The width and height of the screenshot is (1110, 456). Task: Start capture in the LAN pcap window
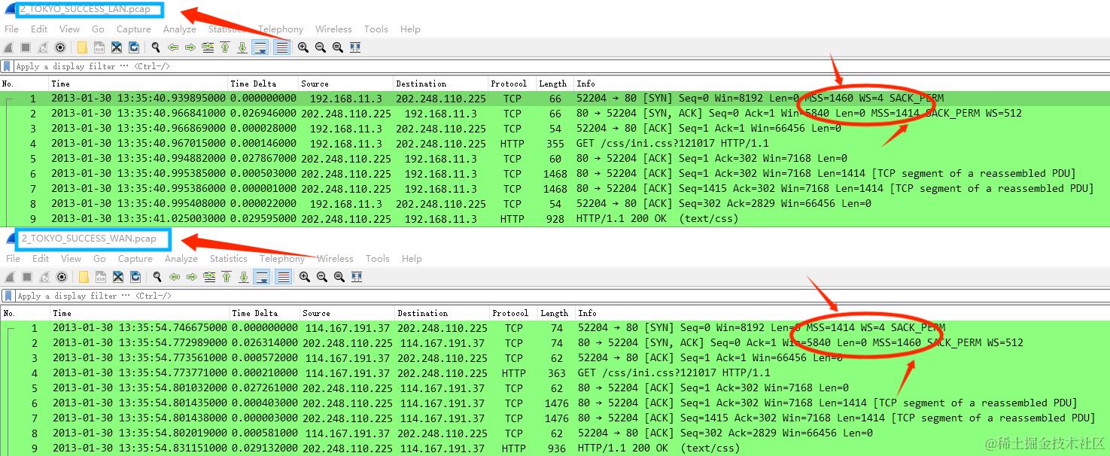click(8, 47)
